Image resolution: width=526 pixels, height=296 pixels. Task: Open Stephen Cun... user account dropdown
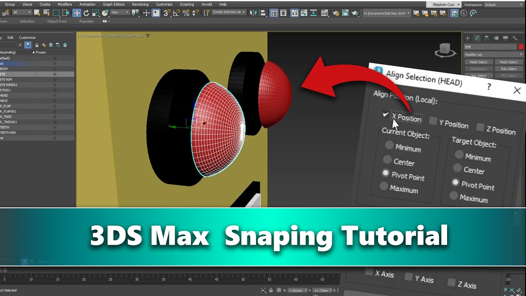click(x=443, y=5)
